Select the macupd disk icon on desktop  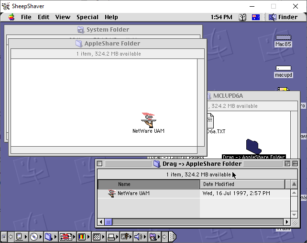point(283,68)
